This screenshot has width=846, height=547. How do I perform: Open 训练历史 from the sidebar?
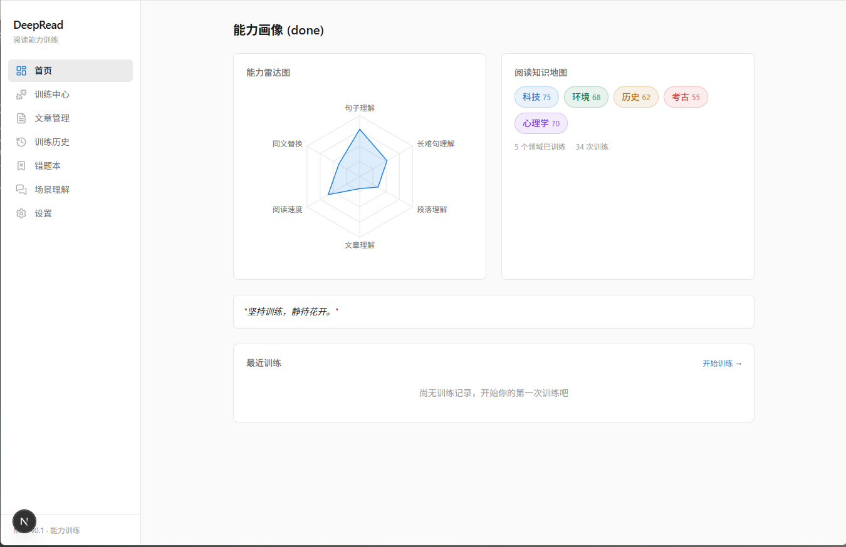pyautogui.click(x=70, y=142)
